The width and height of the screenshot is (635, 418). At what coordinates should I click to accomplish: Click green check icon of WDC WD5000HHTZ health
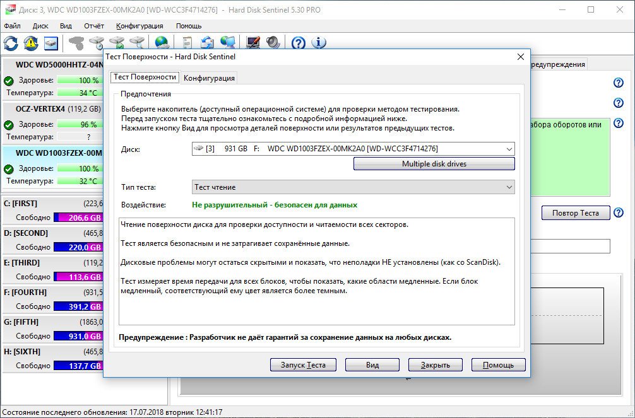[x=8, y=81]
